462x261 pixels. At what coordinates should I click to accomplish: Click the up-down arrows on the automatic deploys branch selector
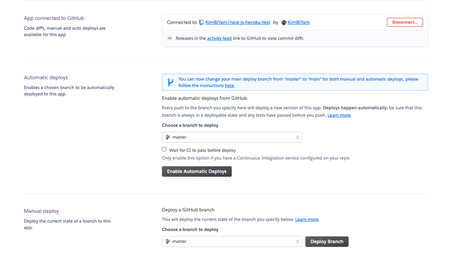click(x=297, y=137)
